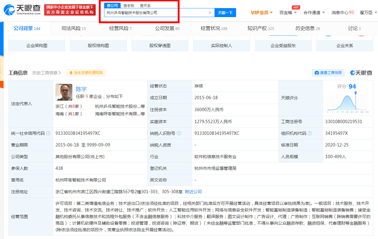The image size is (378, 239).
Task: Click the camera icon in 查看工商快照
Action: (317, 73)
